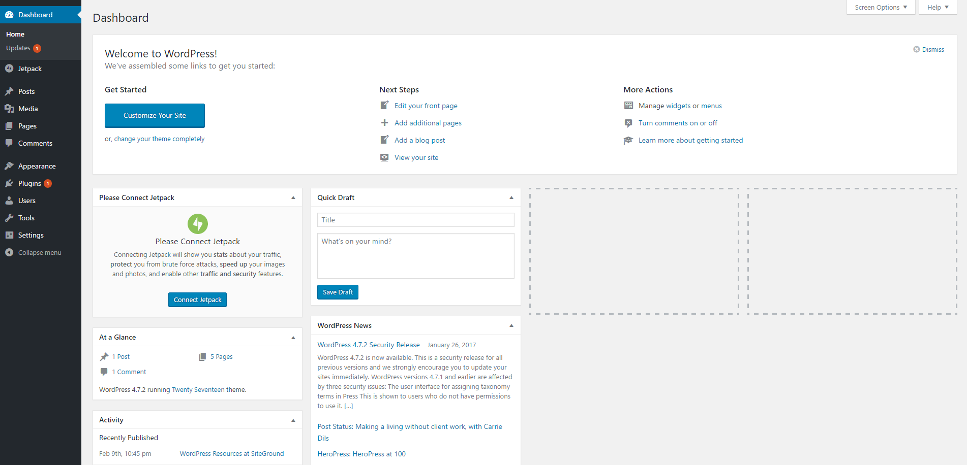This screenshot has height=465, width=967.
Task: Open the Posts menu label
Action: [26, 91]
